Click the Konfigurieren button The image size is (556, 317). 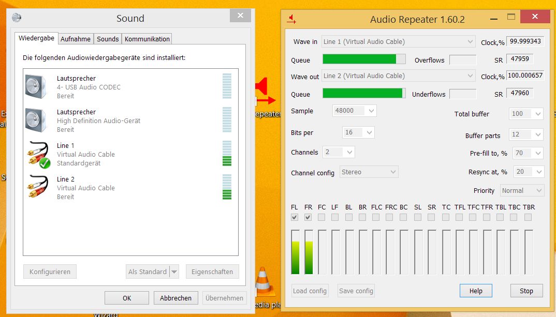coord(50,271)
